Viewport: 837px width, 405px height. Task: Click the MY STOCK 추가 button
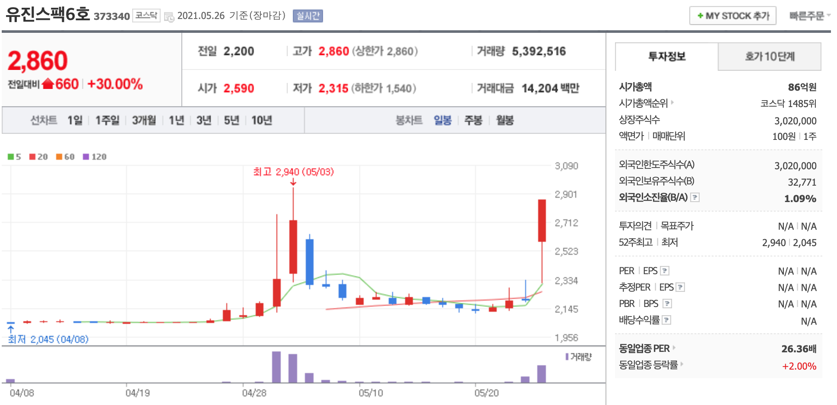pos(732,16)
